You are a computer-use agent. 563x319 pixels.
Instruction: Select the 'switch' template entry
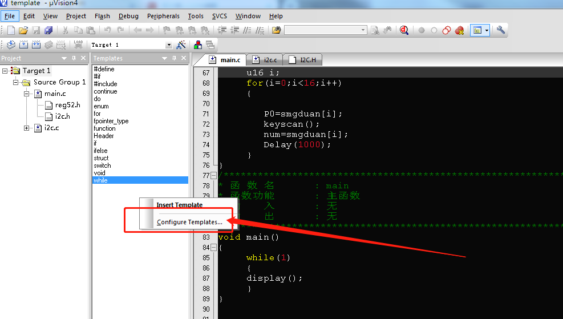tap(102, 165)
